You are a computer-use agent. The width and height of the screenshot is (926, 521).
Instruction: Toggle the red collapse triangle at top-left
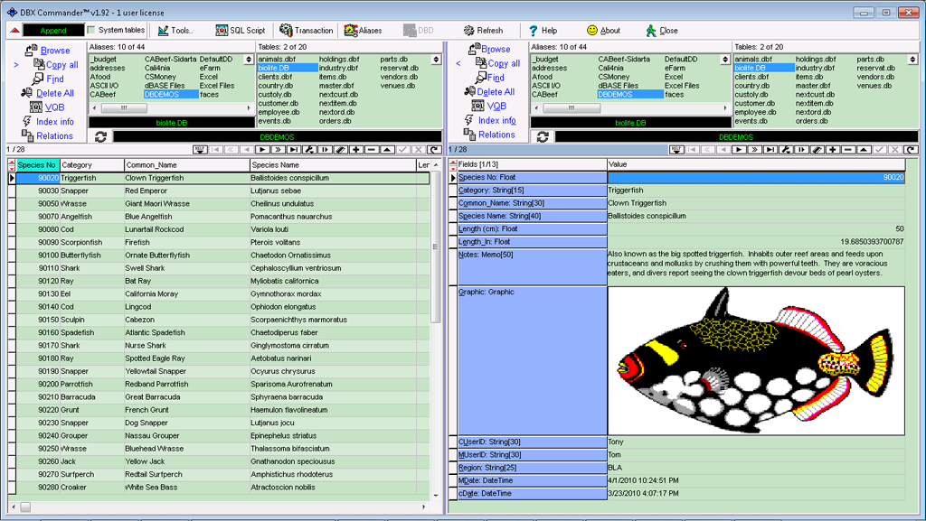14,30
